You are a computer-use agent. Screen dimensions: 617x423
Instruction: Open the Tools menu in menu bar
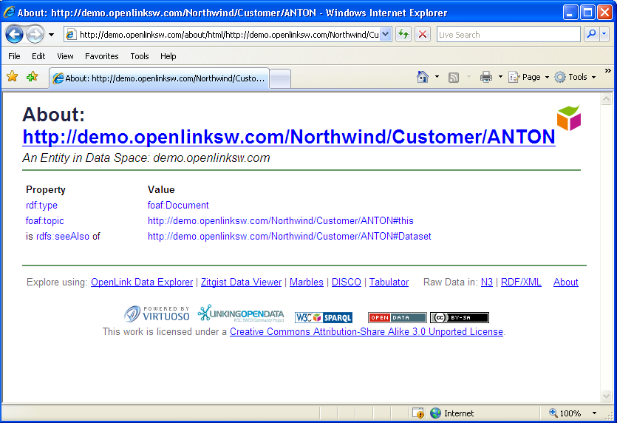(140, 56)
